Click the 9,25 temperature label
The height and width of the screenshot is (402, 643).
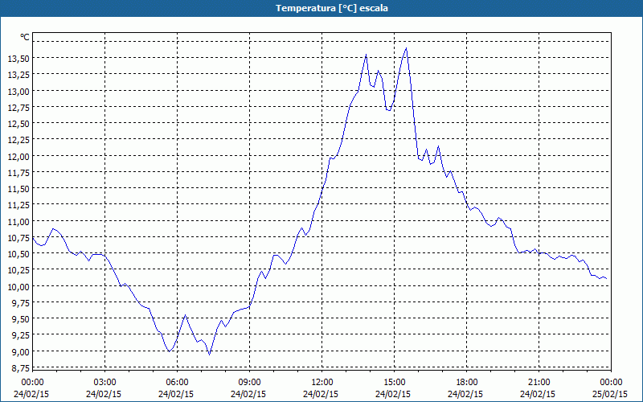[21, 335]
